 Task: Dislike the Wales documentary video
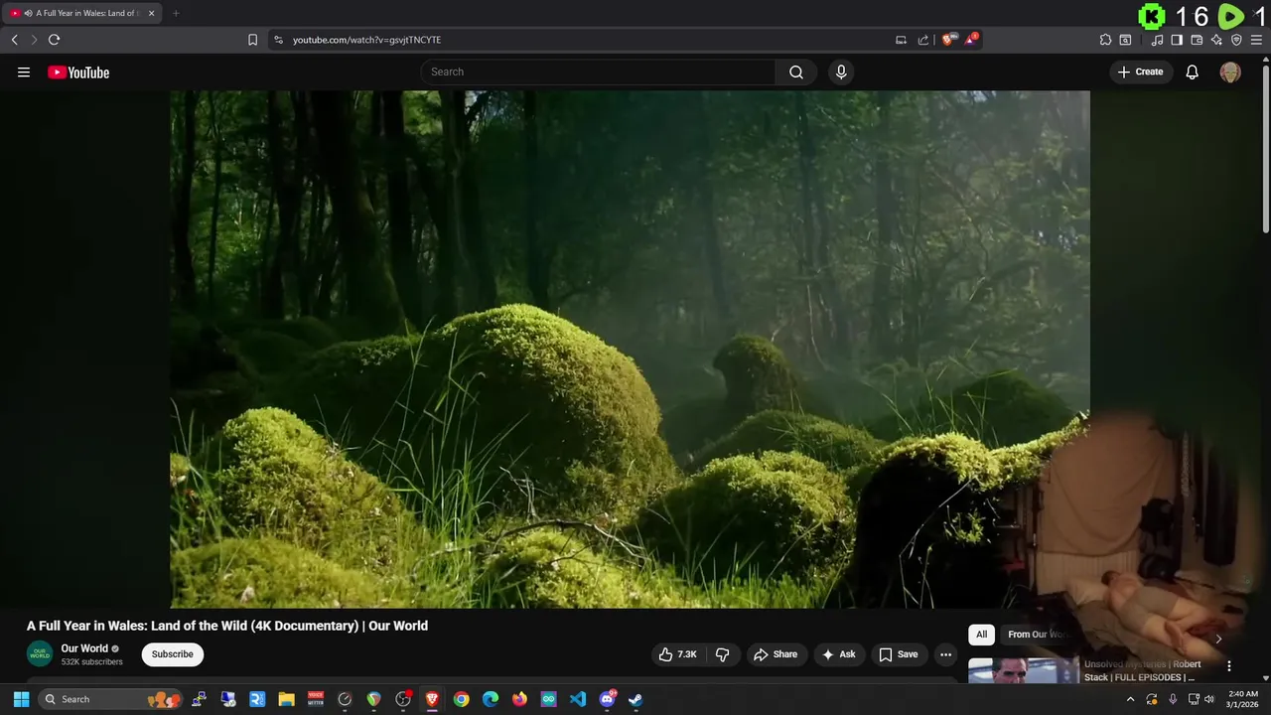722,654
